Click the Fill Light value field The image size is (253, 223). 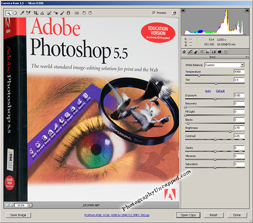239,111
